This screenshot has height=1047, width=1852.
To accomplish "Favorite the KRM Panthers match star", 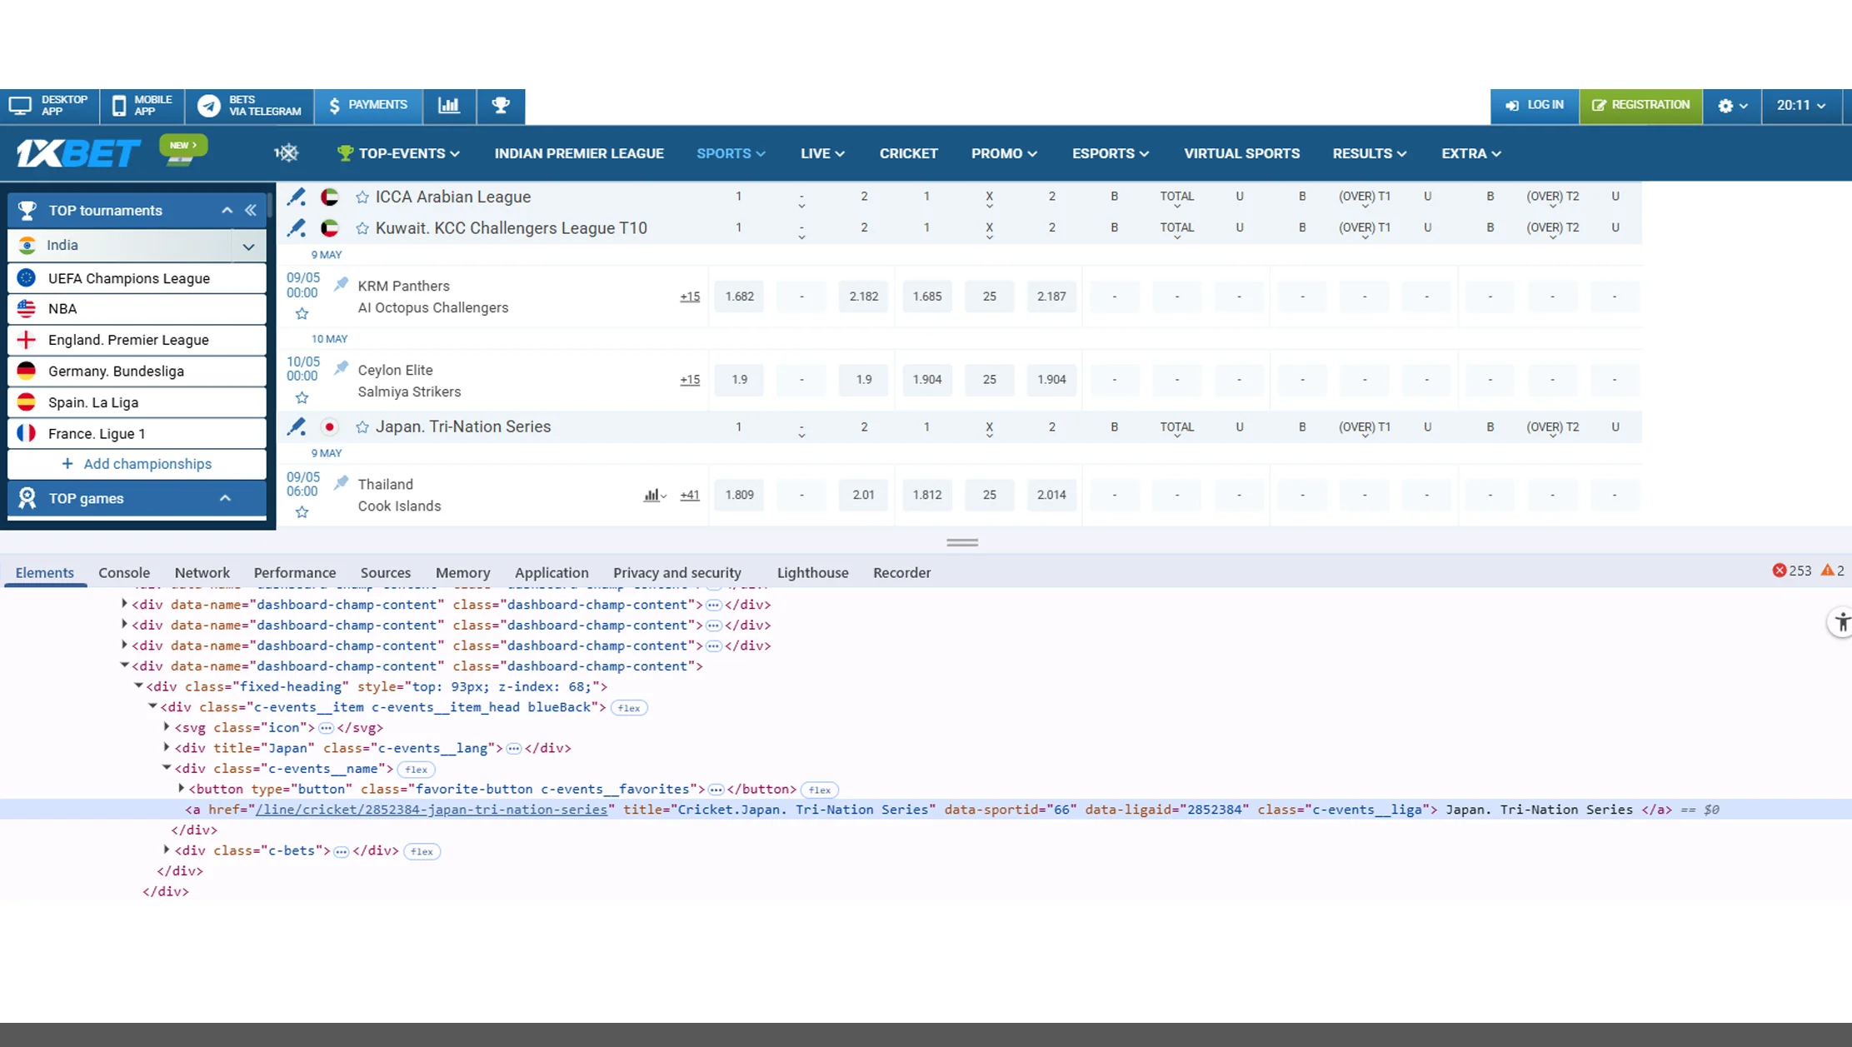I will [302, 314].
